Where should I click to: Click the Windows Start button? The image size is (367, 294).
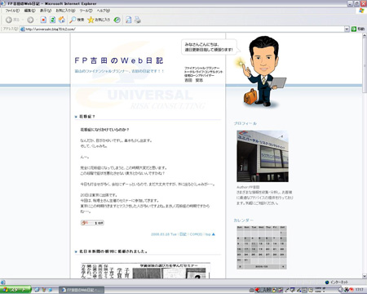pyautogui.click(x=15, y=290)
